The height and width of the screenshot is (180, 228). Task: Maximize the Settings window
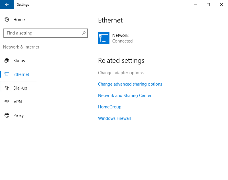tap(208, 5)
